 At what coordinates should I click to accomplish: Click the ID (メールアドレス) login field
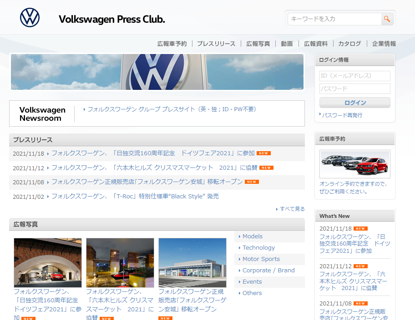click(354, 76)
